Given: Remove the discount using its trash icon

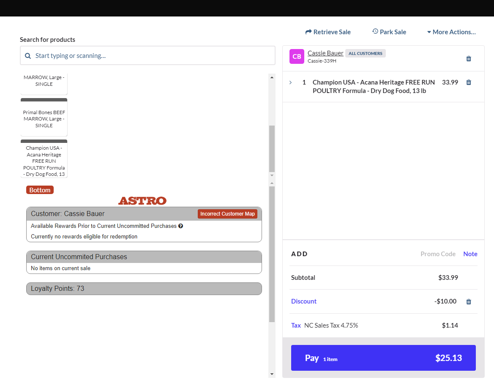Looking at the screenshot, I should coord(468,302).
